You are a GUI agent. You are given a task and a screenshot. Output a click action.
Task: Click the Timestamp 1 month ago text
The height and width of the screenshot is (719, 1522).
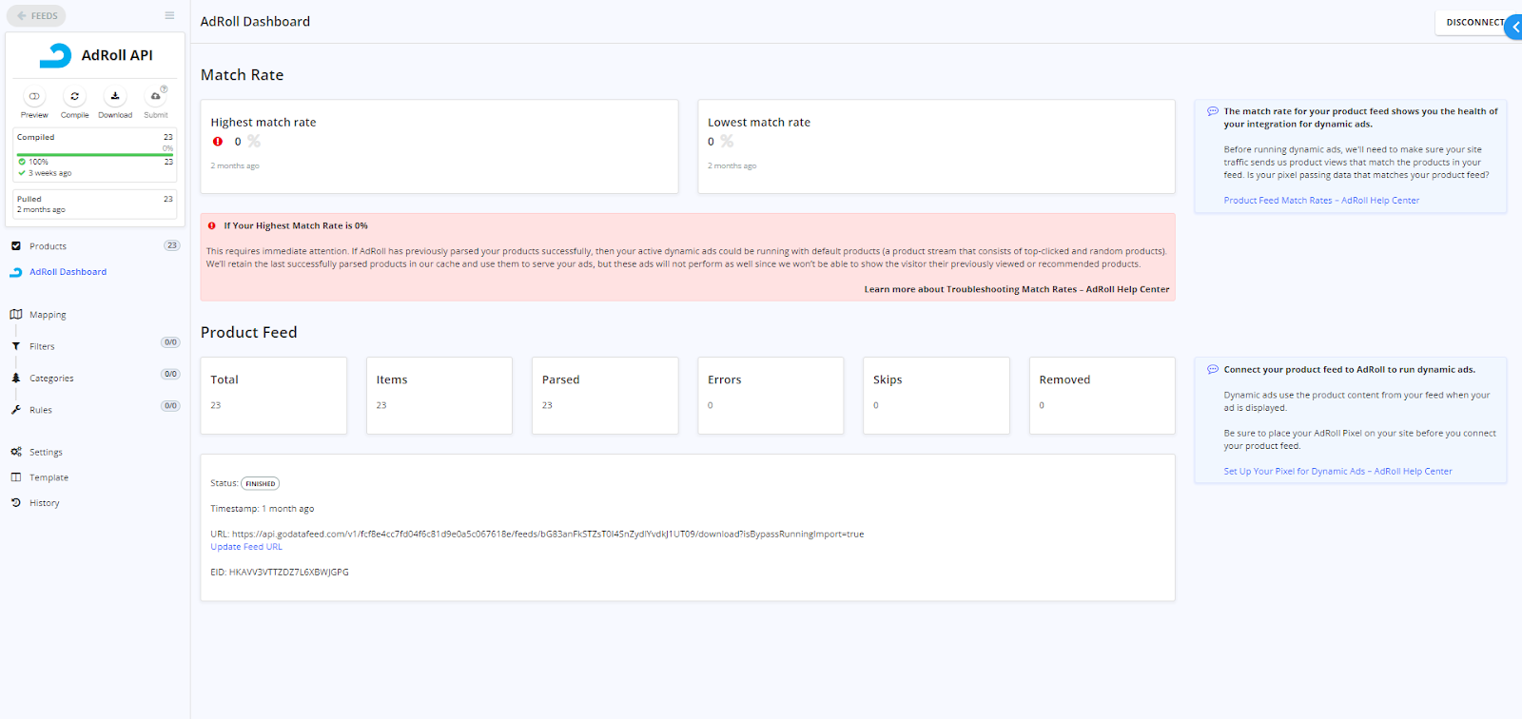pyautogui.click(x=263, y=509)
